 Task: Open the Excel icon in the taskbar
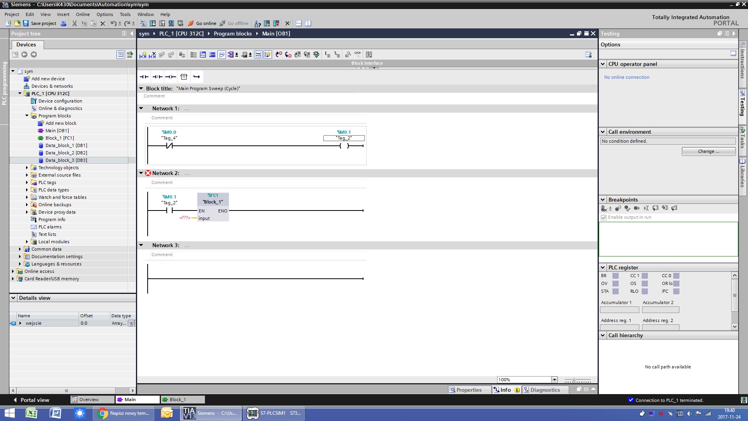click(31, 413)
